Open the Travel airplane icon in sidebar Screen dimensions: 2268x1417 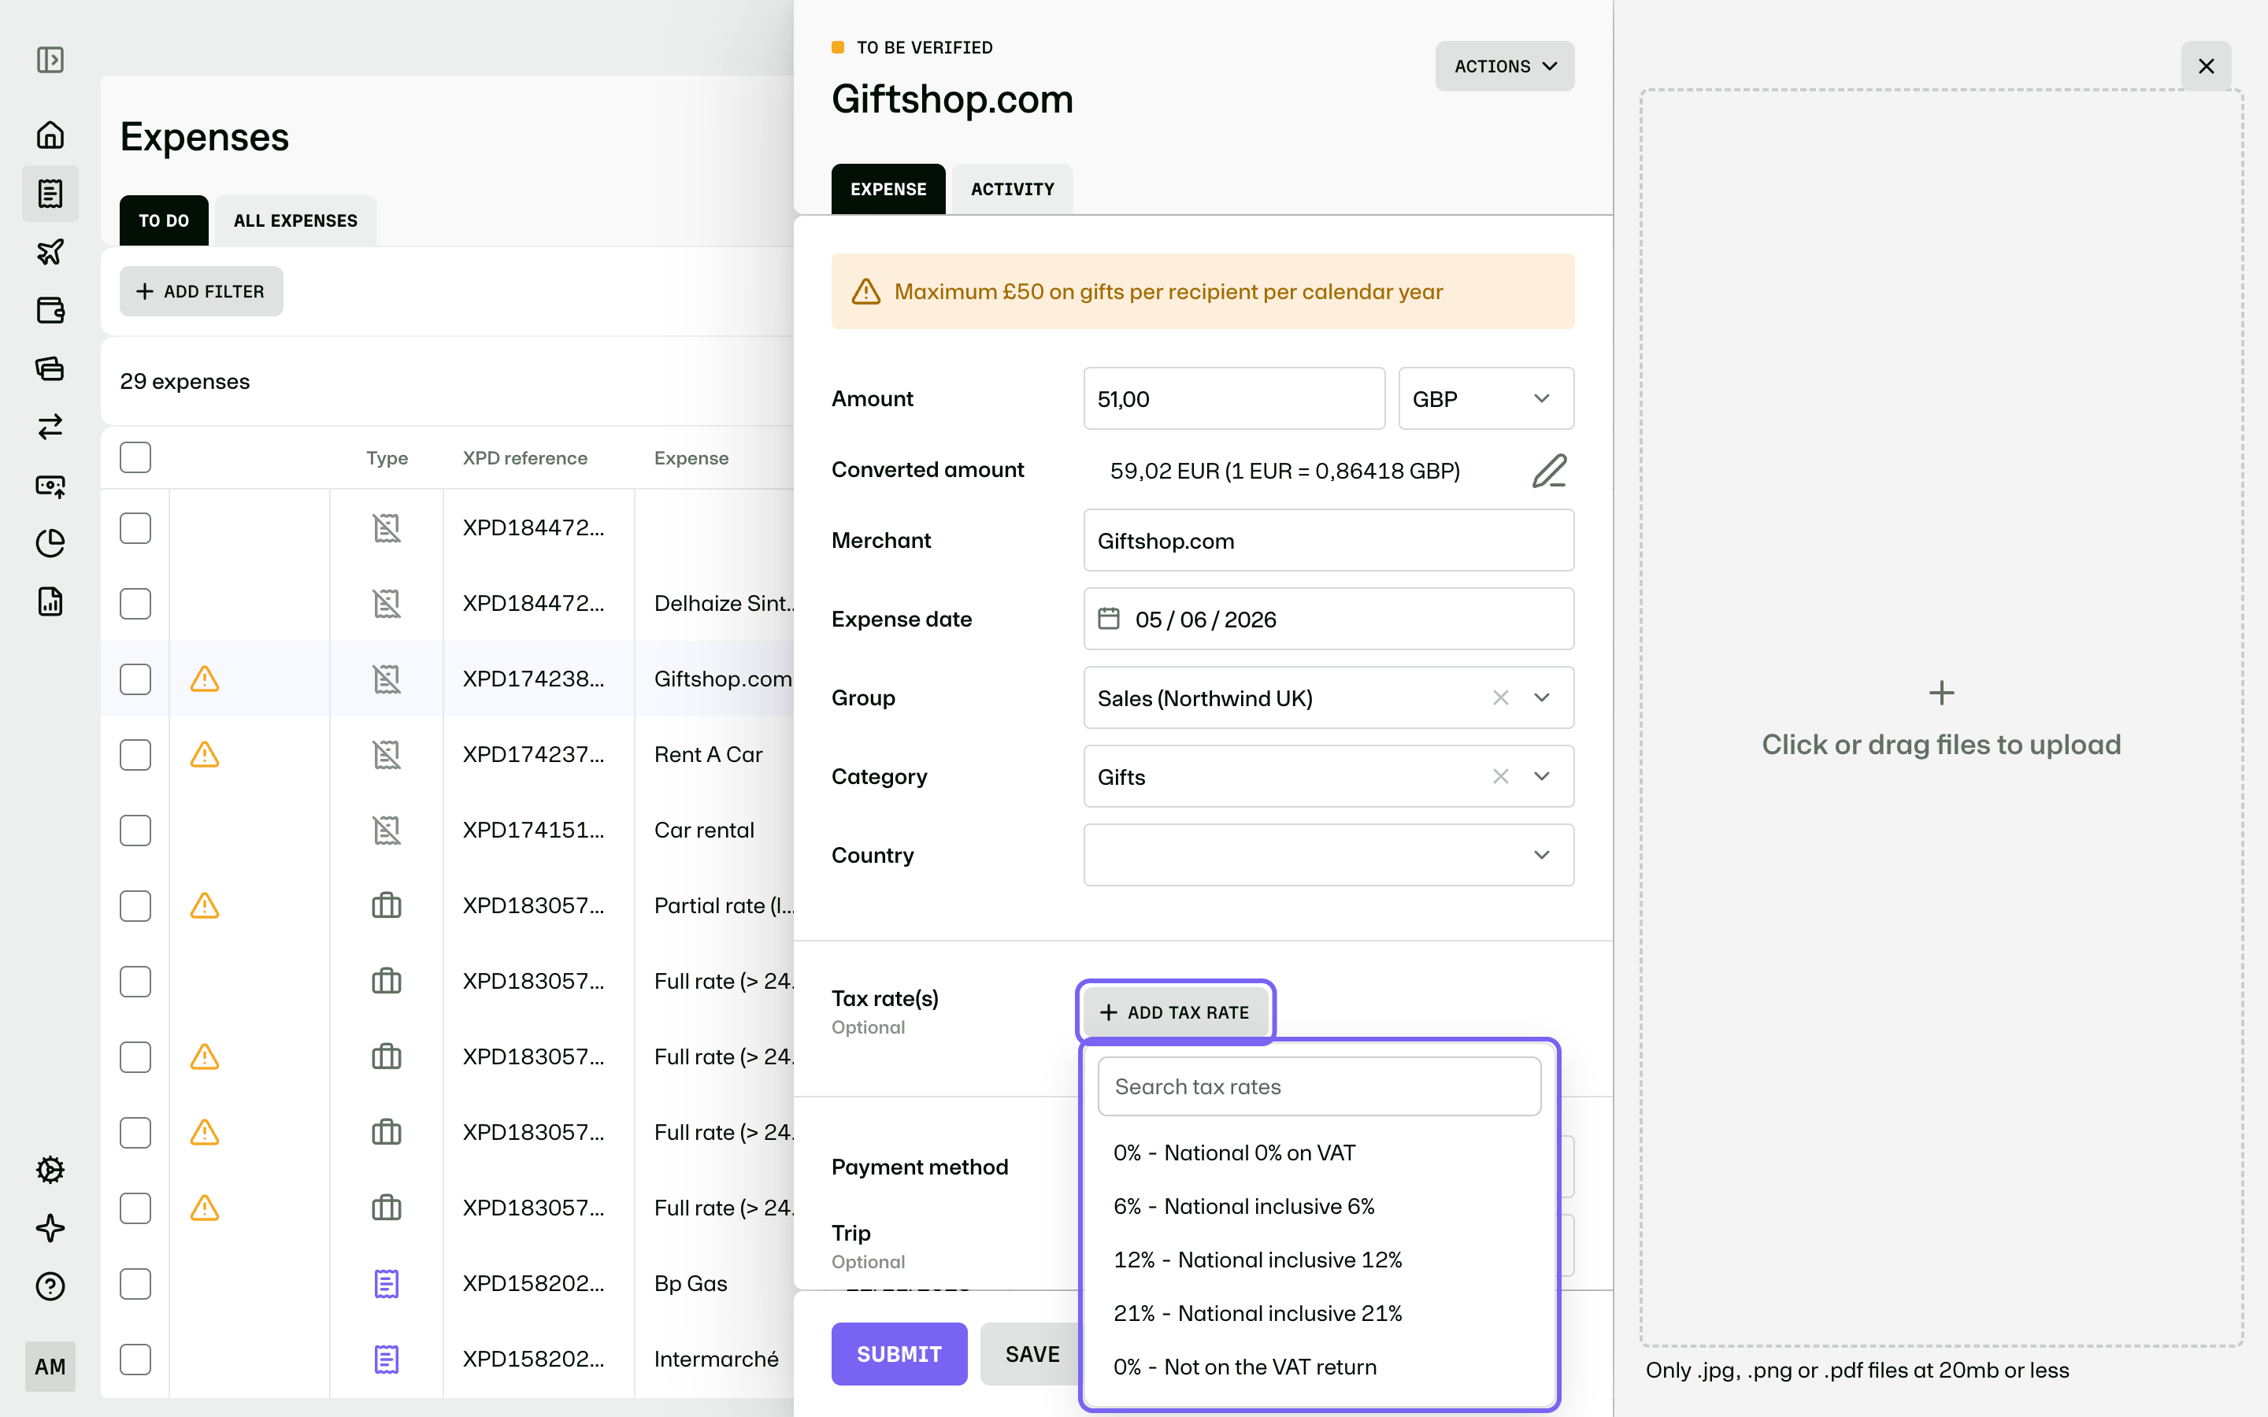click(50, 251)
